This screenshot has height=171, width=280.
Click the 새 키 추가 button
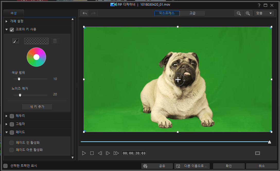(37, 107)
